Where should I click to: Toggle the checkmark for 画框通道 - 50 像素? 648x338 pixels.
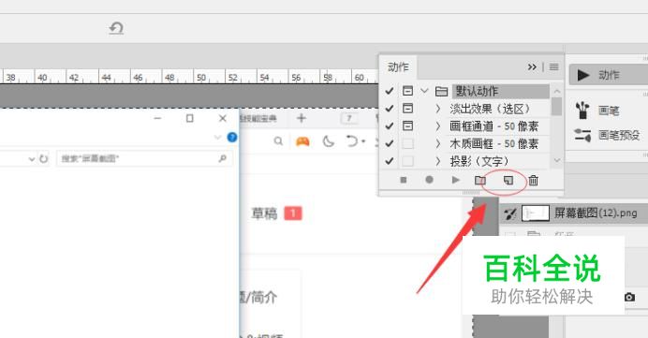pos(389,125)
